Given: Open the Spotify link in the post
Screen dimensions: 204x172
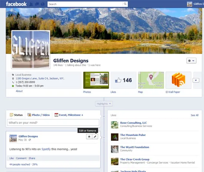Looking at the screenshot, I should (46, 149).
